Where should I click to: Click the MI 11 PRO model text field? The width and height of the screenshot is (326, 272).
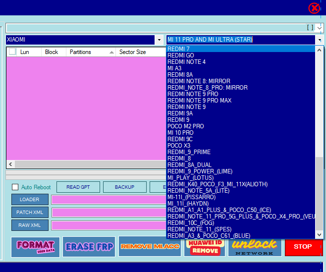[x=241, y=40]
